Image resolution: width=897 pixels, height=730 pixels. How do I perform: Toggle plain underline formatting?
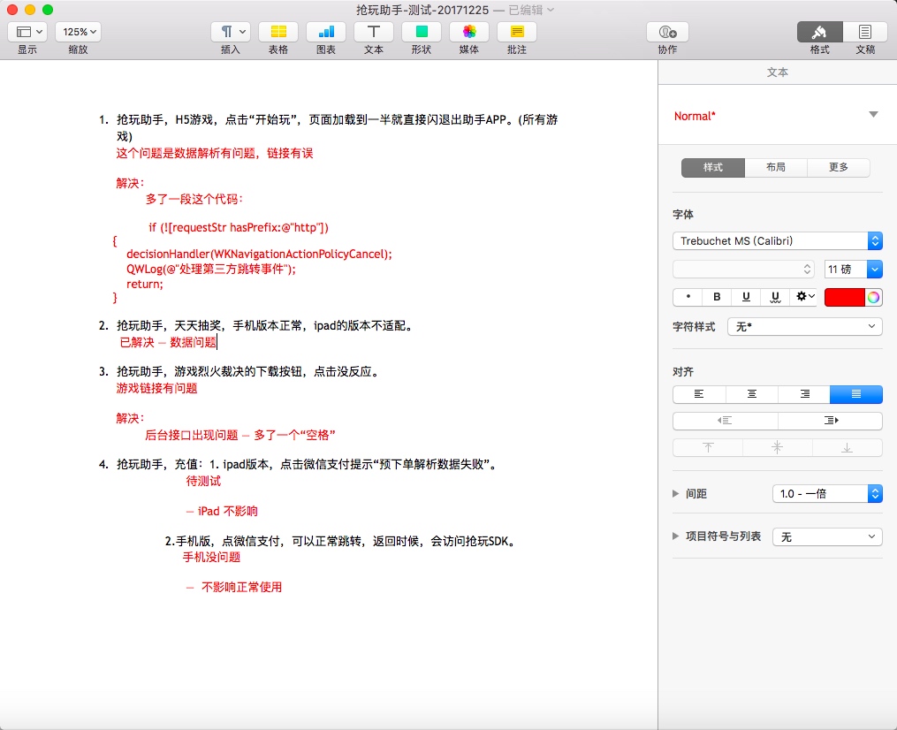[x=746, y=296]
